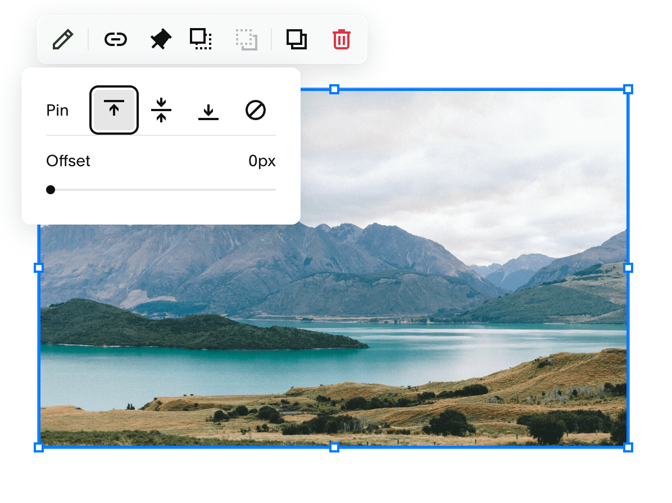Choose the pin-to-center option
Viewport: 672px width, 503px height.
[161, 111]
